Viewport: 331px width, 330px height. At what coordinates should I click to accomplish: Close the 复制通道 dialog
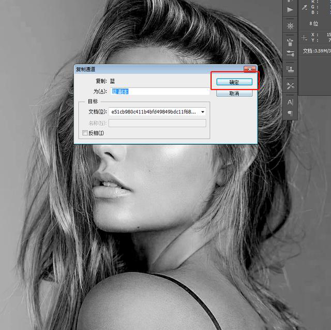click(x=250, y=69)
